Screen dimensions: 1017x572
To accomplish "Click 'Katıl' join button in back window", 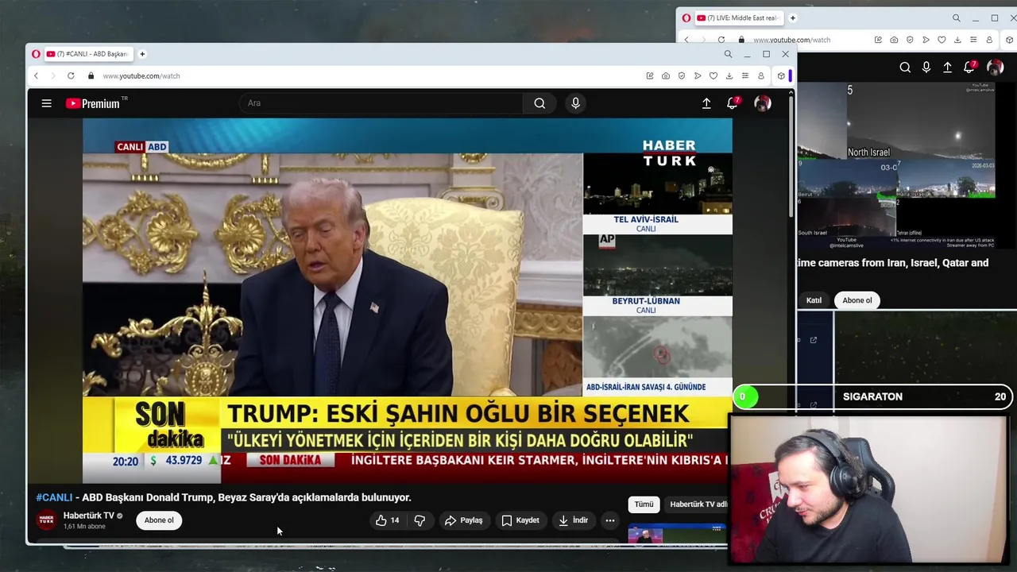I will coord(814,300).
